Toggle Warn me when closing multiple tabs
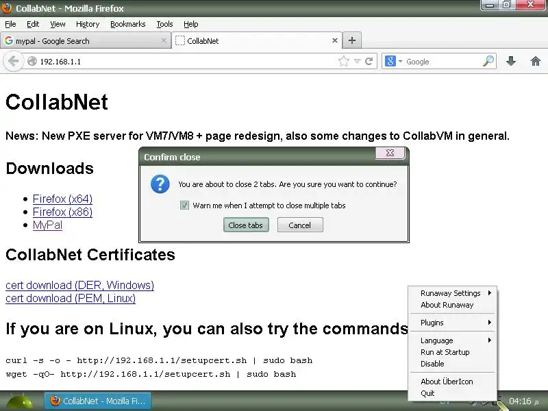Image resolution: width=548 pixels, height=411 pixels. coord(184,205)
